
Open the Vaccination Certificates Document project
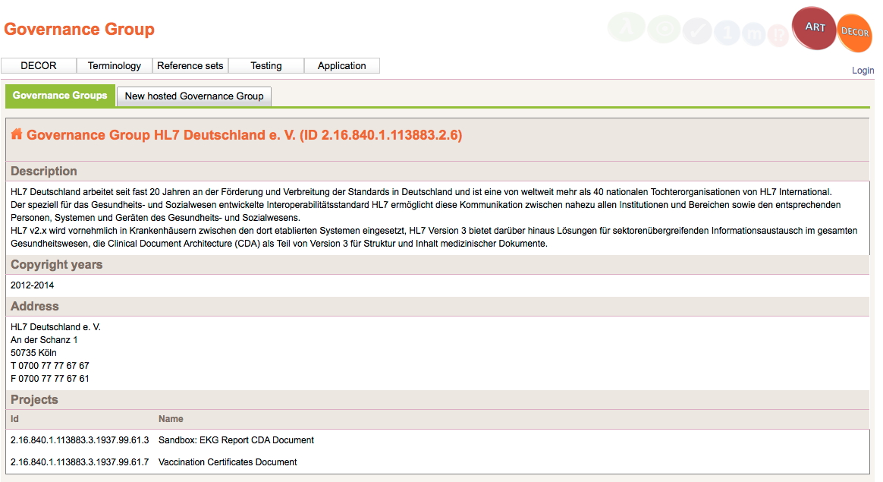pyautogui.click(x=228, y=462)
